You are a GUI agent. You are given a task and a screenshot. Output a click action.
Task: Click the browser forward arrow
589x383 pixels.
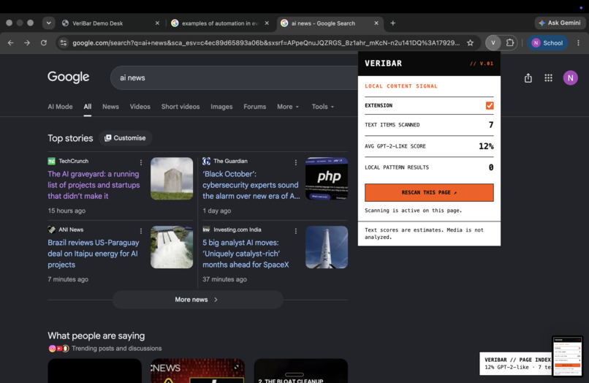coord(27,43)
